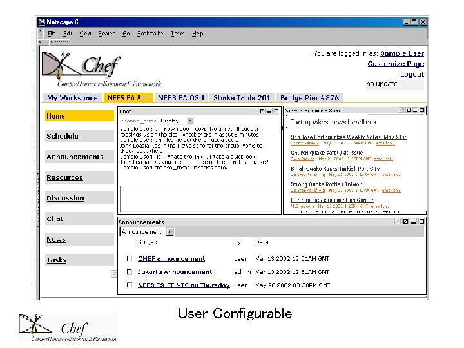Click the 'no update' status field

pos(395,84)
